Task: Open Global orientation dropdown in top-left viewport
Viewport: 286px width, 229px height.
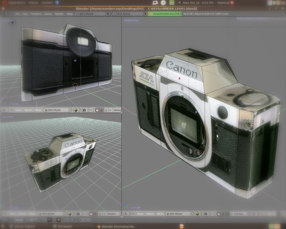Action: [x=117, y=110]
